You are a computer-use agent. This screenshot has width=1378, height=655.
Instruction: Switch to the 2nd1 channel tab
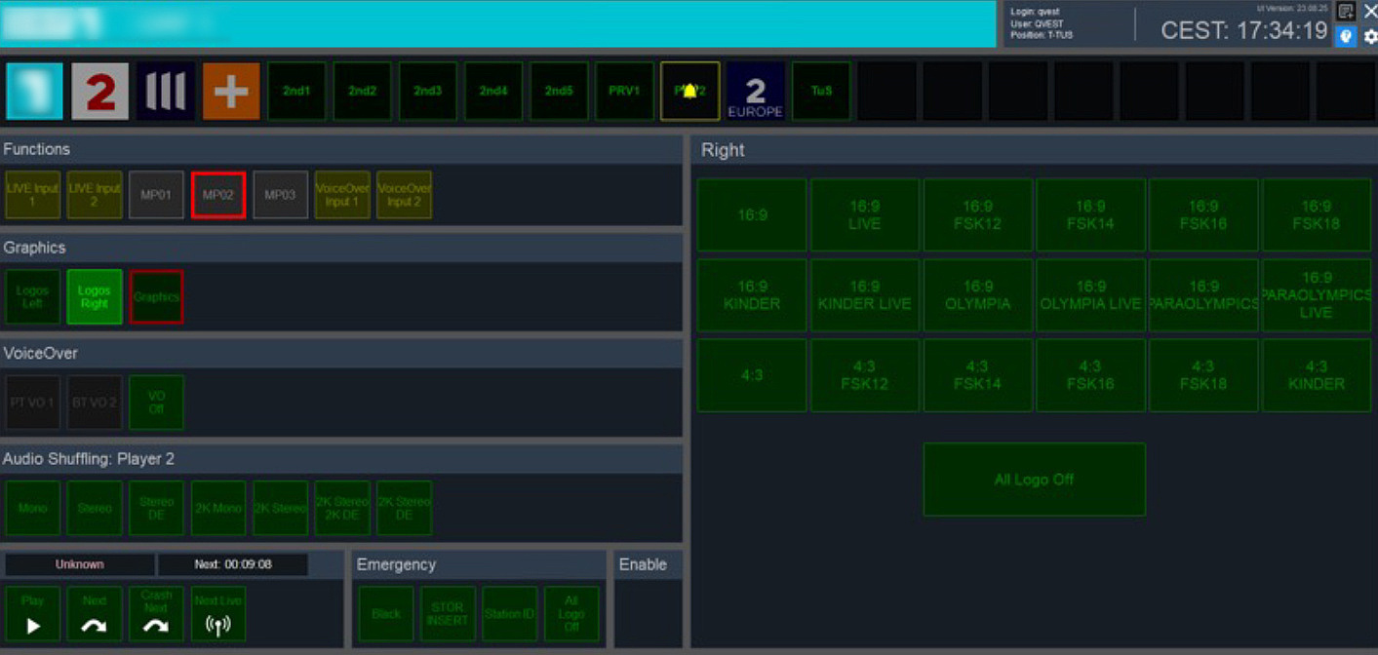point(297,92)
